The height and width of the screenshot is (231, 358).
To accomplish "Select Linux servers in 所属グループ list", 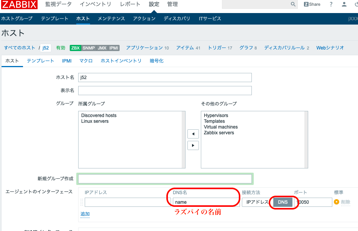I will [95, 121].
